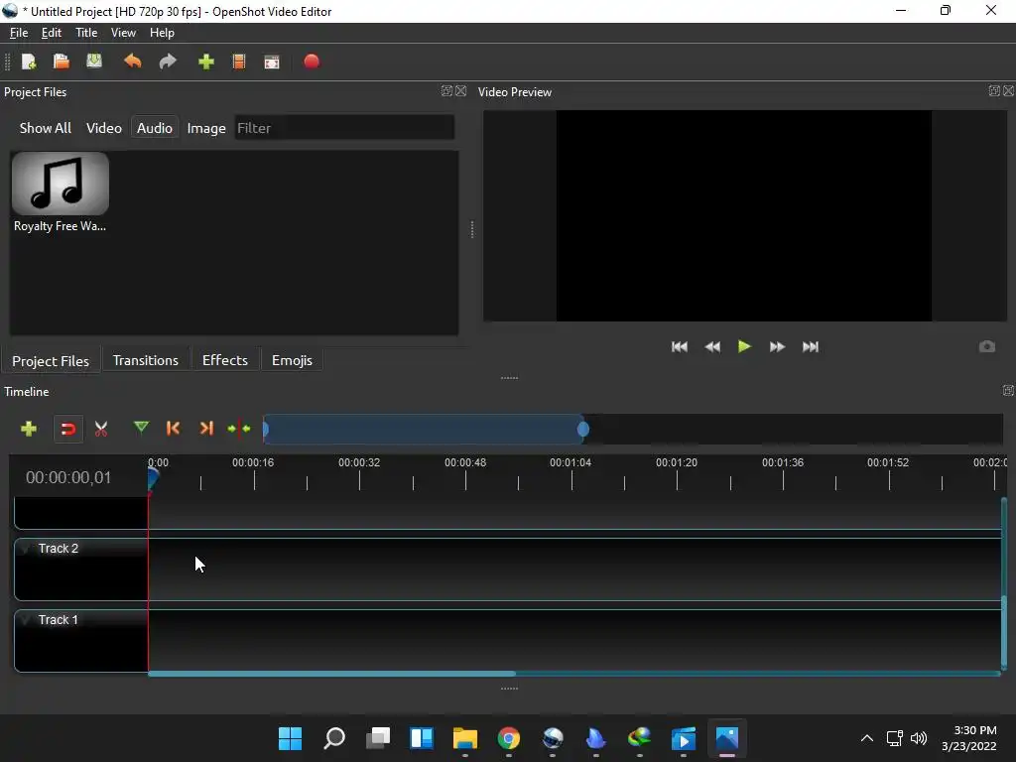Click the Choose Profile film icon
The width and height of the screenshot is (1016, 762).
(239, 62)
